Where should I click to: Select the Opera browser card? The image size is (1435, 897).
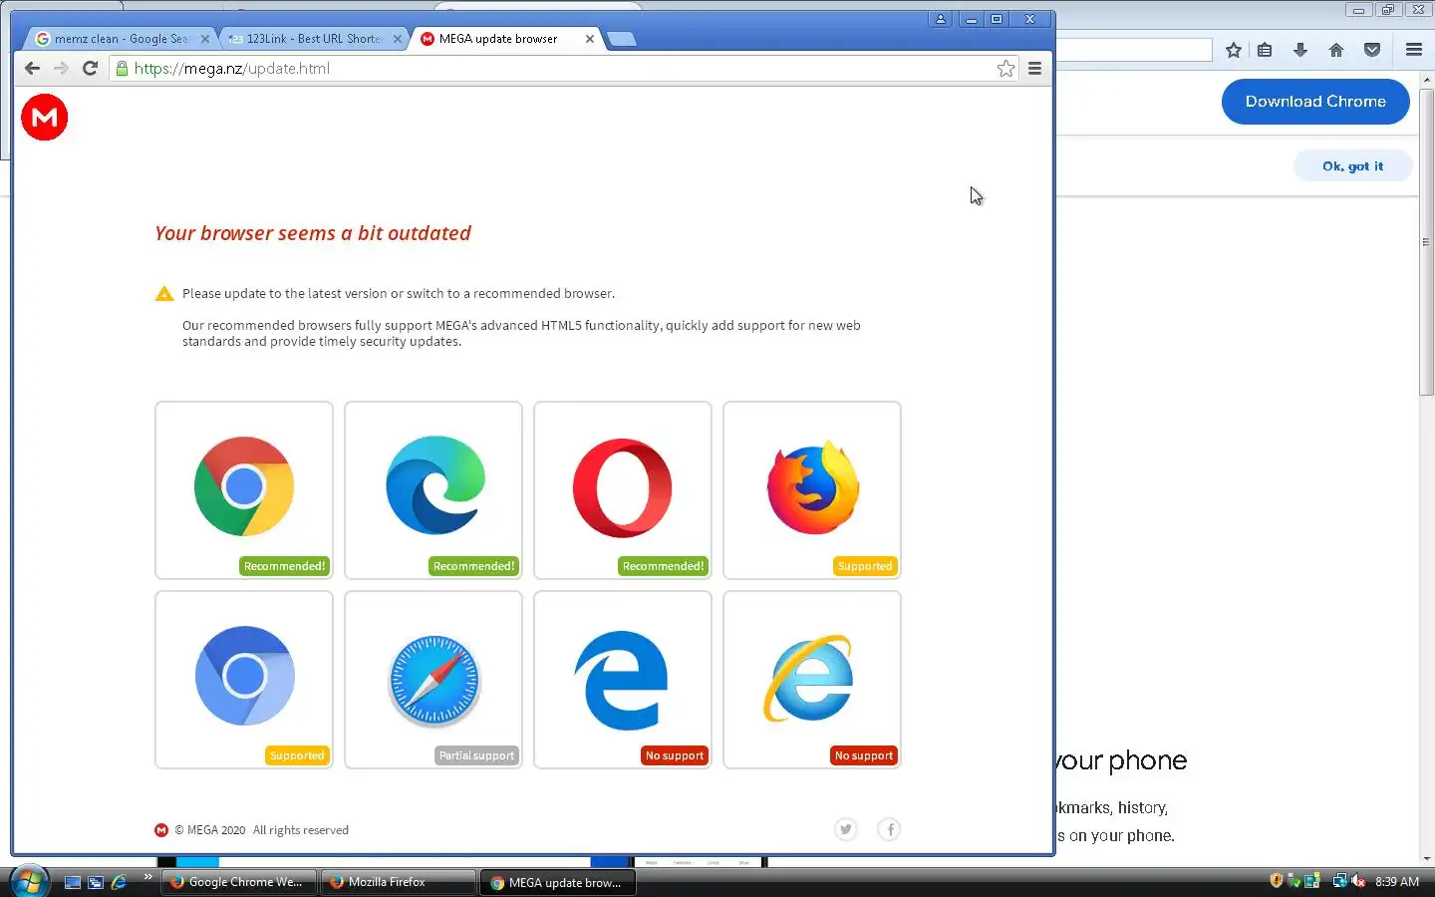(x=623, y=490)
